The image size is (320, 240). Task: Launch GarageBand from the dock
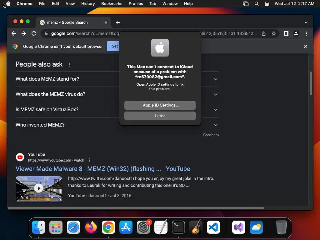point(196,227)
